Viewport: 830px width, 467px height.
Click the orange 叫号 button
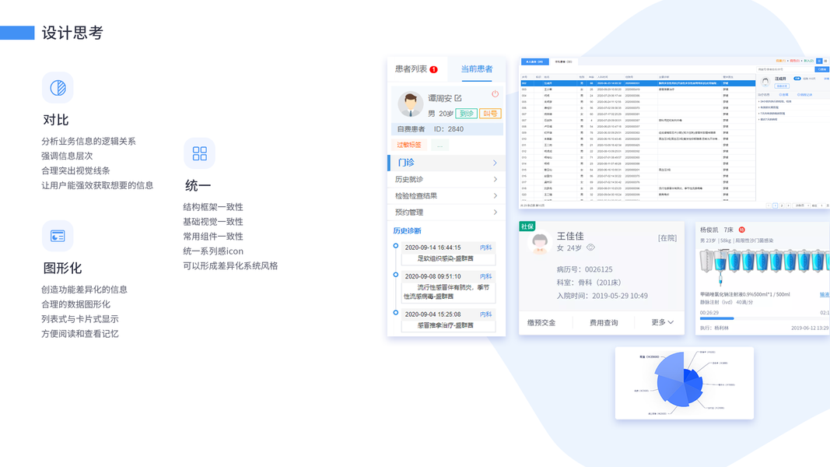(x=490, y=114)
